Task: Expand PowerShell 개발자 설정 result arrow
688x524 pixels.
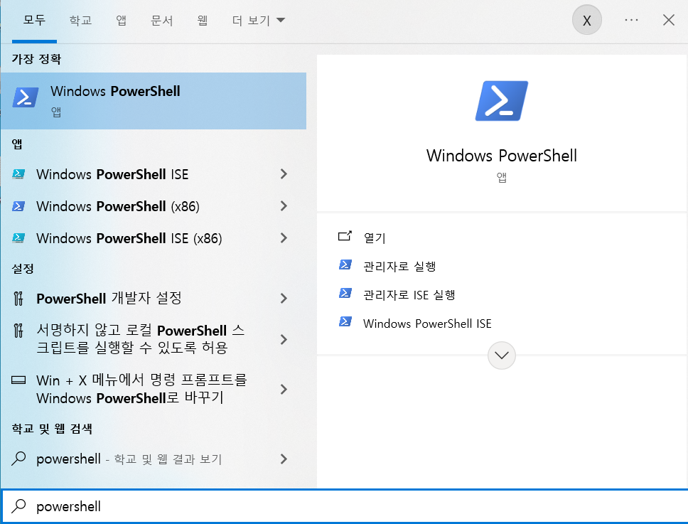Action: (x=284, y=299)
